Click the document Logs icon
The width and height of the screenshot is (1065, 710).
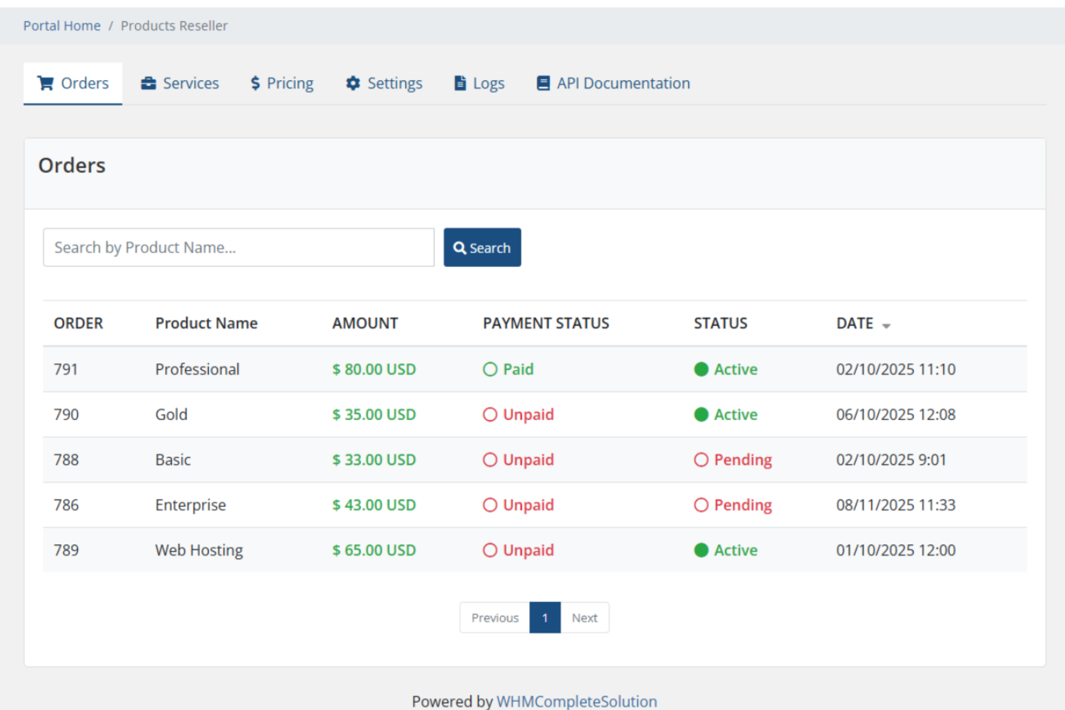pyautogui.click(x=460, y=83)
